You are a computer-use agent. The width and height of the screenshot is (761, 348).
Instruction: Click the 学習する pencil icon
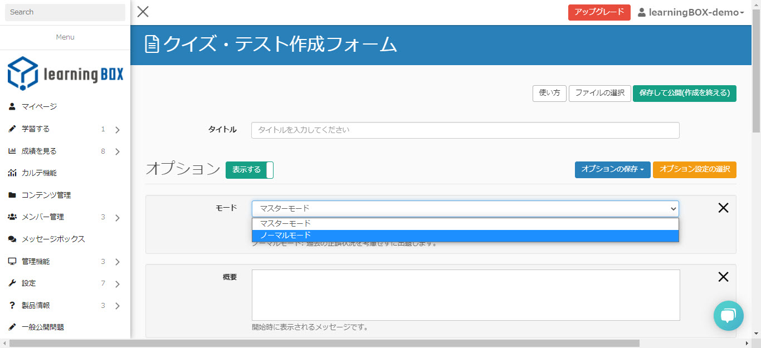pos(12,129)
